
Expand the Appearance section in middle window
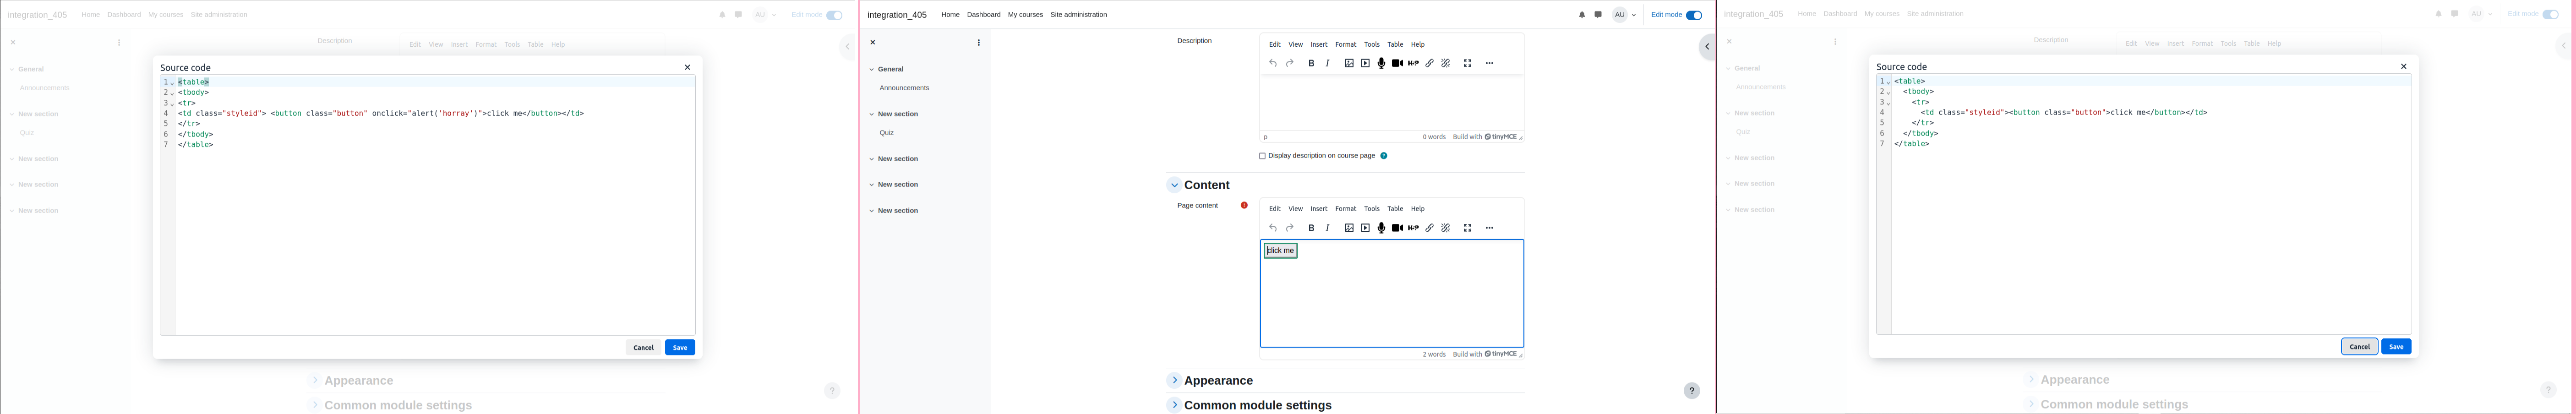pyautogui.click(x=1175, y=381)
